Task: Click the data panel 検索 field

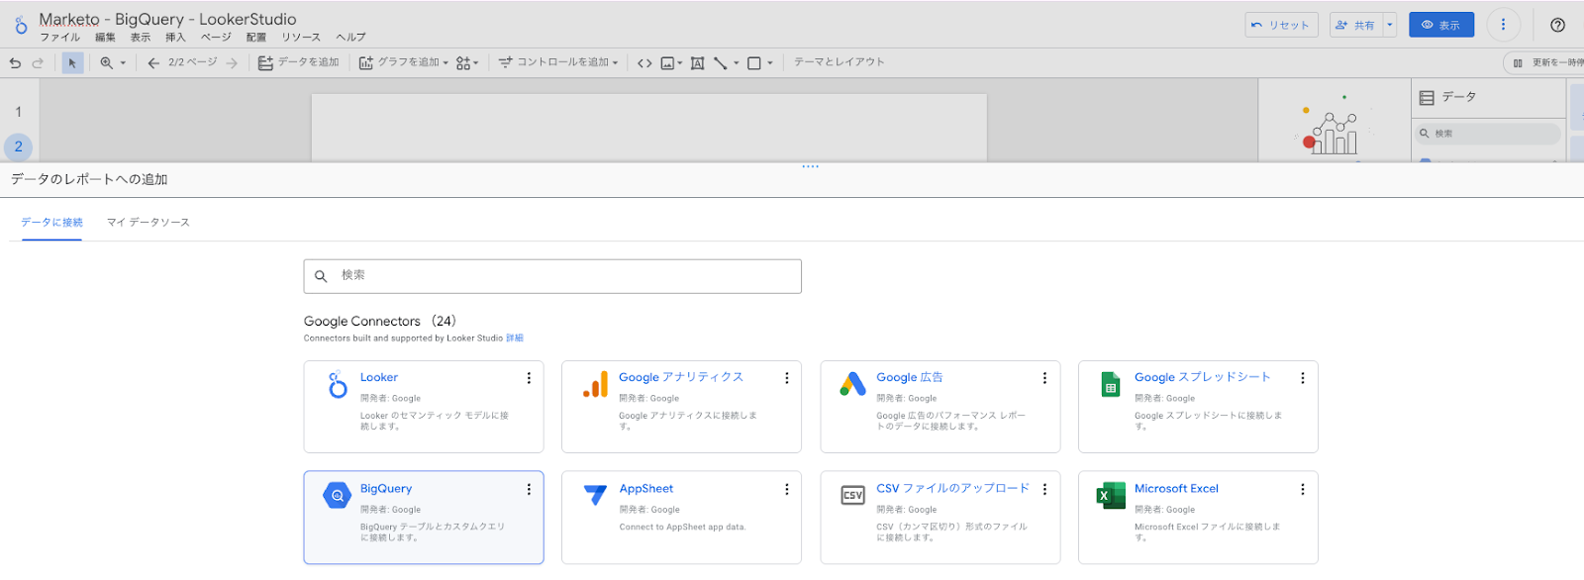Action: [1489, 134]
